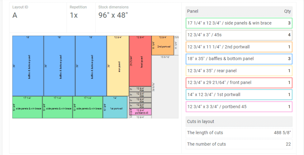Select the baffles & bottom panel list row
This screenshot has height=155, width=304.
[239, 59]
